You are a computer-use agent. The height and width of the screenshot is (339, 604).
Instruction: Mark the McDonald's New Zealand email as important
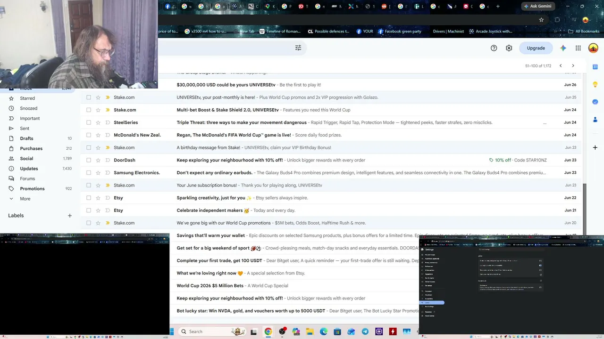(108, 135)
